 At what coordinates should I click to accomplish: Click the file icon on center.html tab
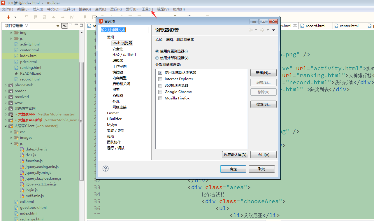[336, 26]
